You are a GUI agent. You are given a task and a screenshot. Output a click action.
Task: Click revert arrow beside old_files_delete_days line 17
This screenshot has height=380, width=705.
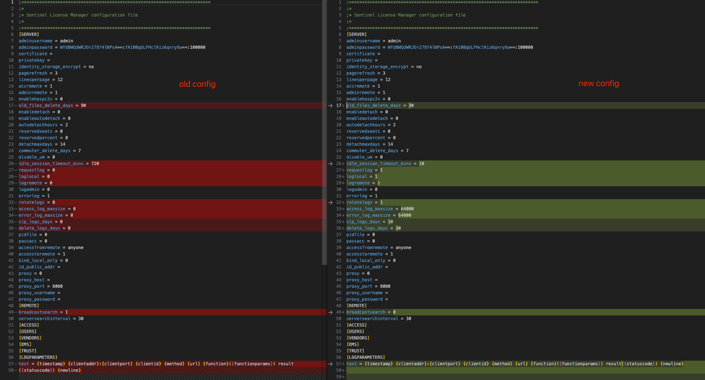click(330, 105)
